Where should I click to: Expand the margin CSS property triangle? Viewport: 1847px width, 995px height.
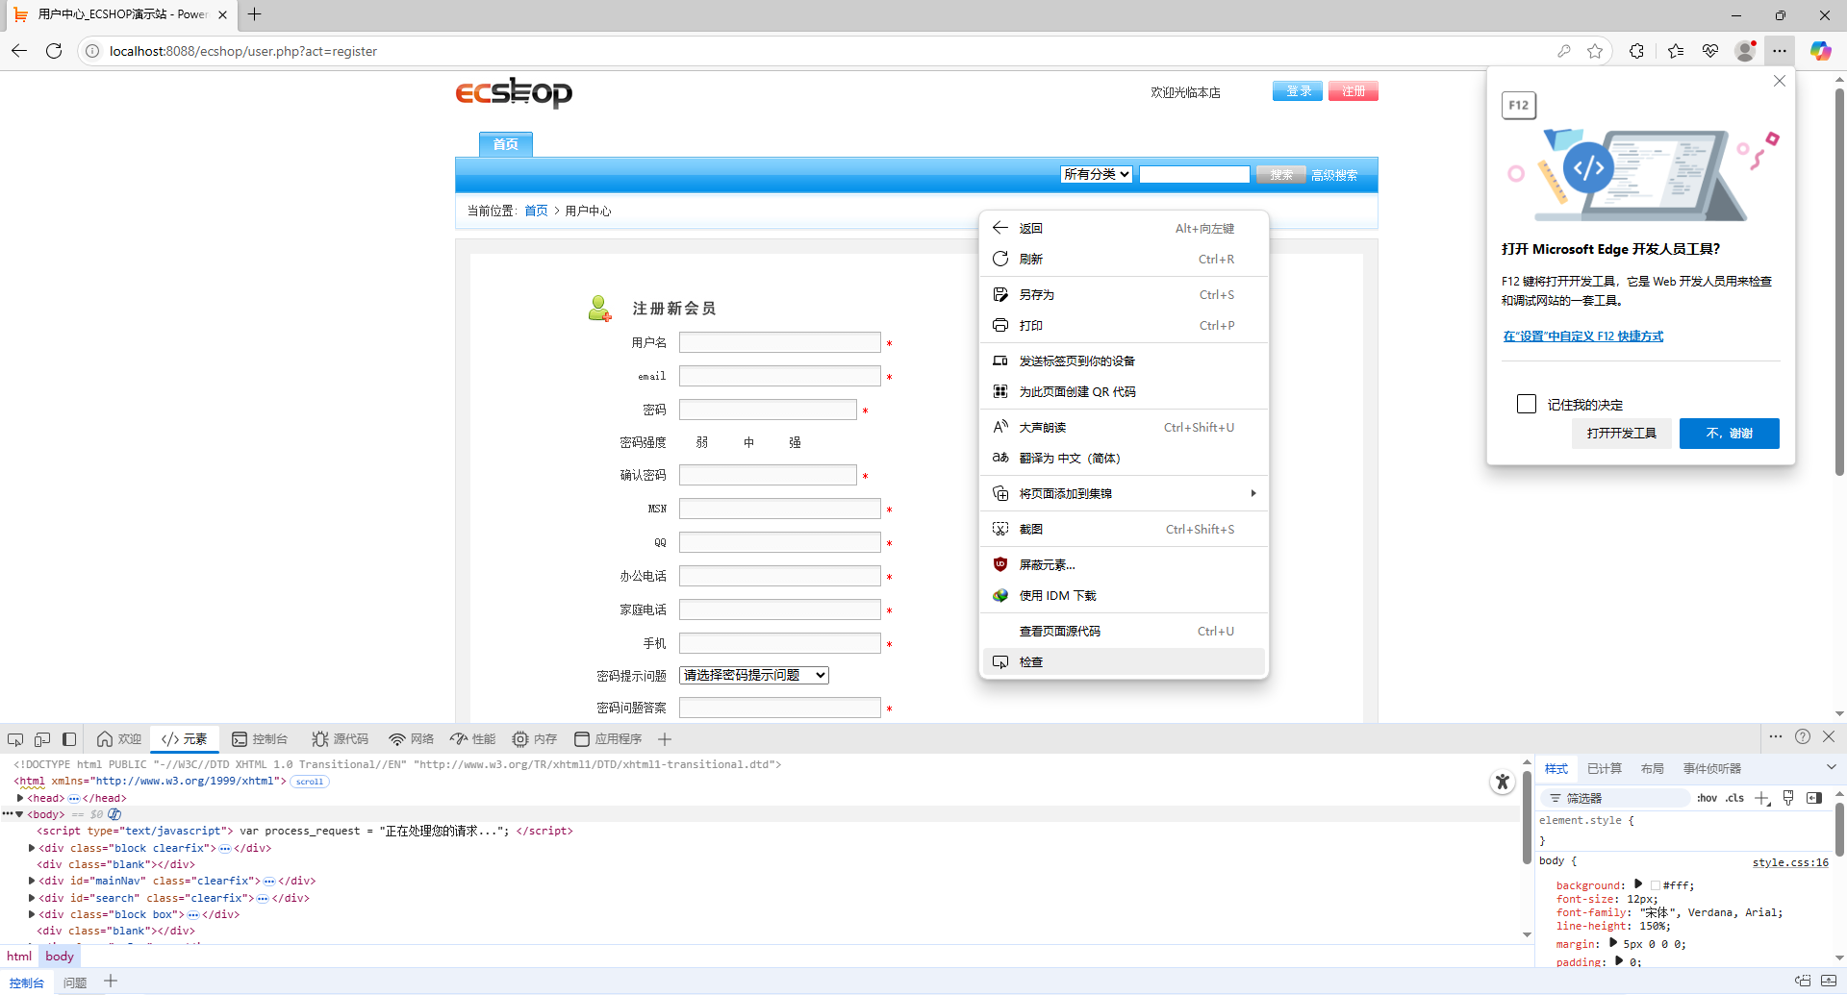coord(1613,943)
